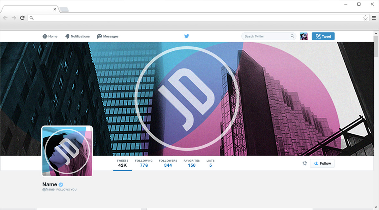The image size is (379, 210).
Task: Open the Following 776 tab
Action: [144, 163]
